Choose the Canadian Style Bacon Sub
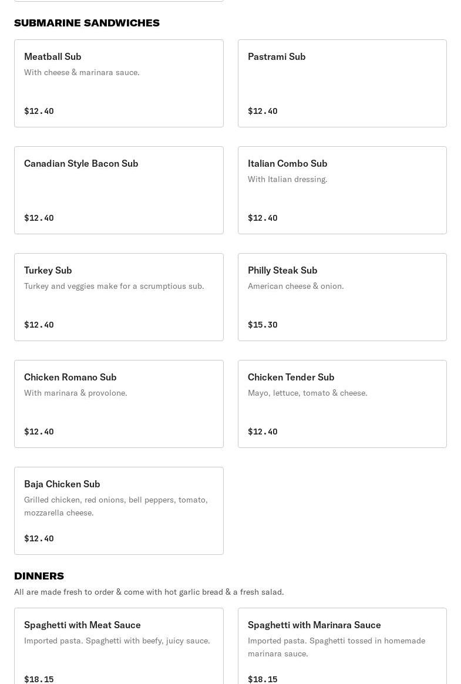The height and width of the screenshot is (684, 461). tap(119, 190)
